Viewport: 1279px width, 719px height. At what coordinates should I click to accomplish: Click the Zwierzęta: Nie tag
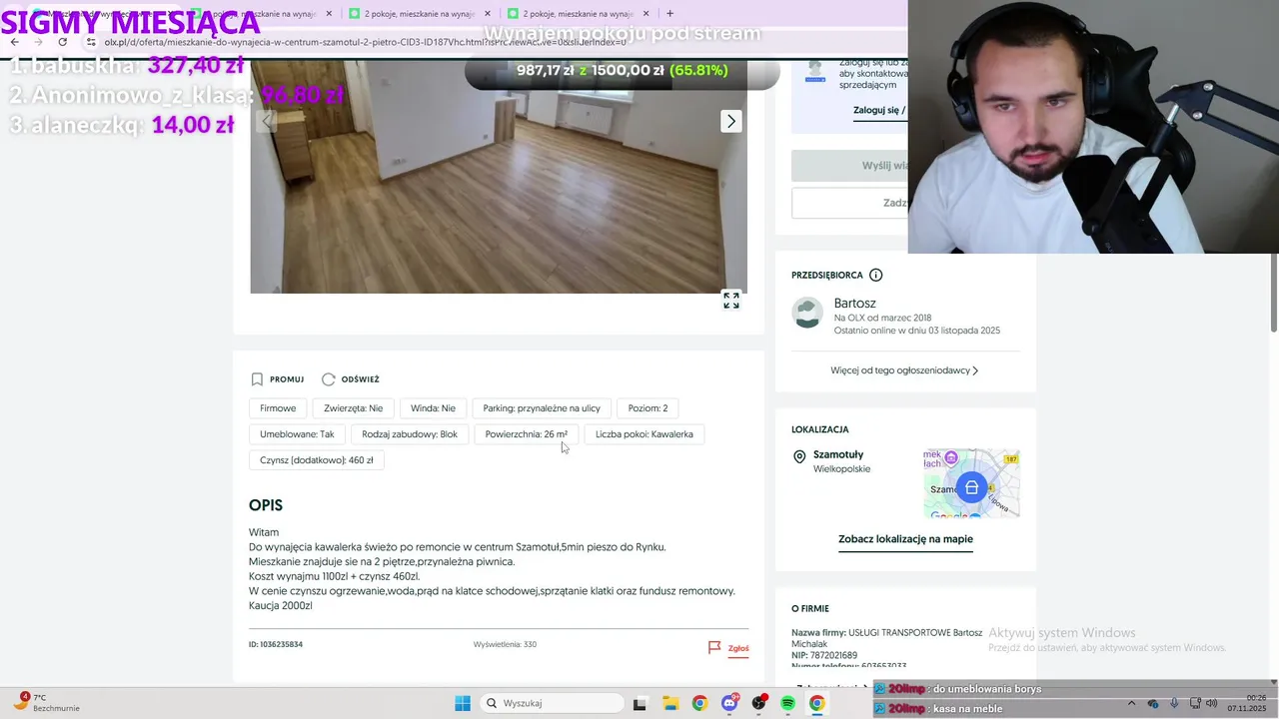click(354, 408)
